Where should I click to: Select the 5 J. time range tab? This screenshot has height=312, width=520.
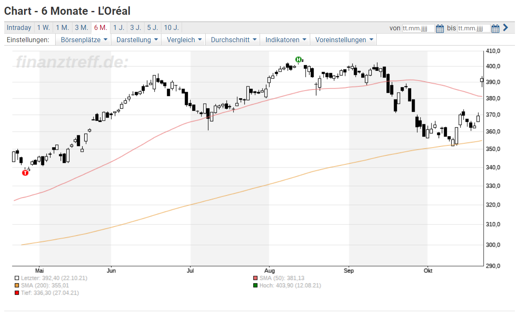pos(153,28)
